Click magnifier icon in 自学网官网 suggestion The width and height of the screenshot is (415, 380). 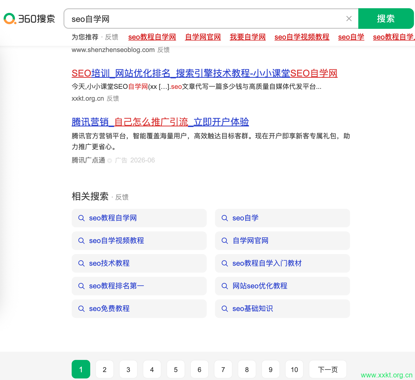click(225, 241)
